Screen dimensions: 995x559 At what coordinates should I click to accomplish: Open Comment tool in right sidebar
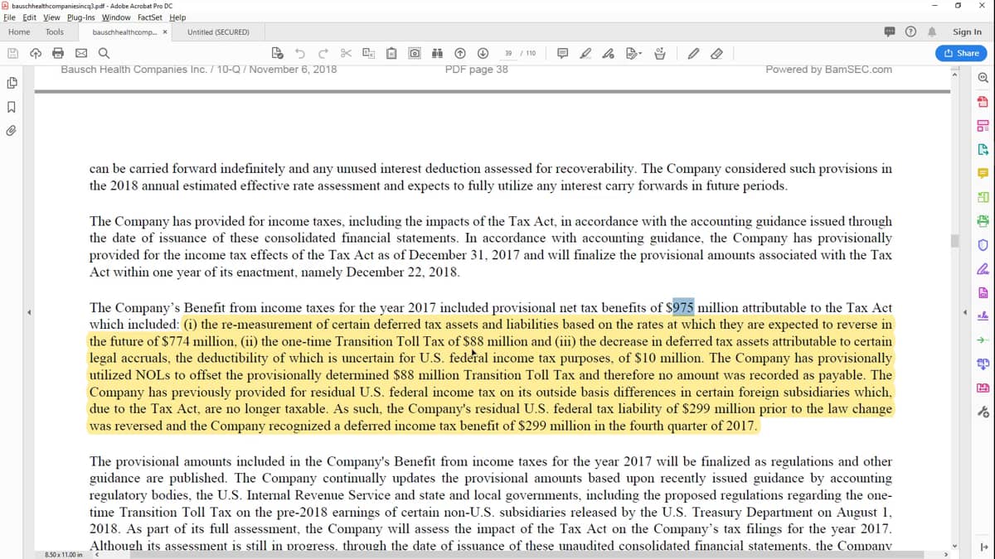click(983, 173)
